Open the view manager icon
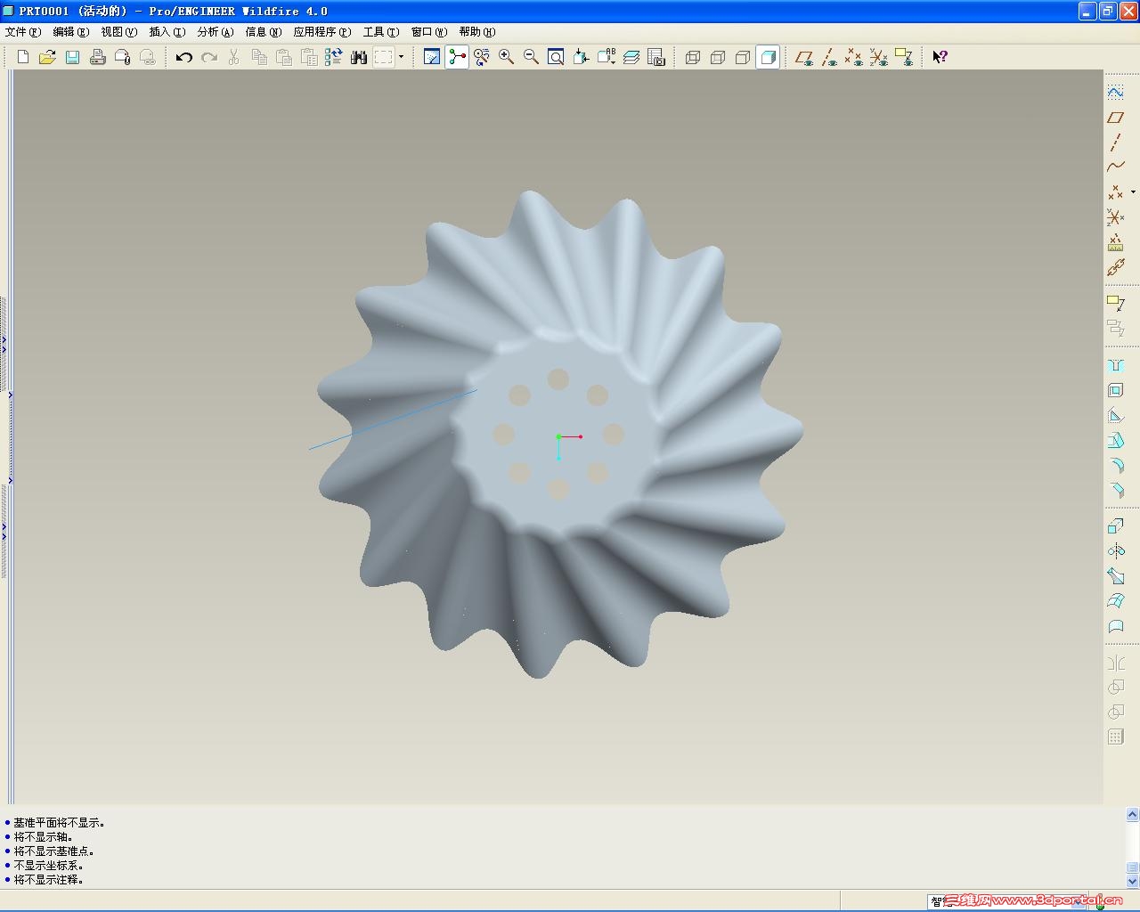This screenshot has height=912, width=1140. 656,57
